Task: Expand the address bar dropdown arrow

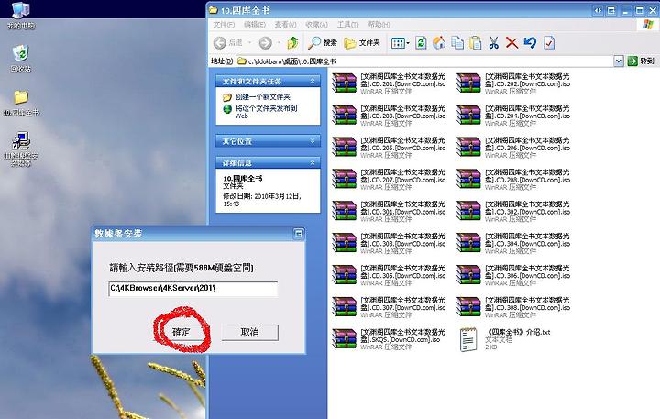Action: pos(619,61)
